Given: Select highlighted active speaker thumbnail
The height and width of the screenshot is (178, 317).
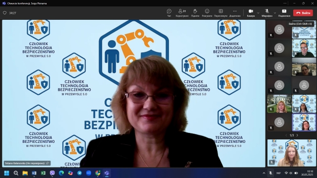Looking at the screenshot, I should [304, 122].
